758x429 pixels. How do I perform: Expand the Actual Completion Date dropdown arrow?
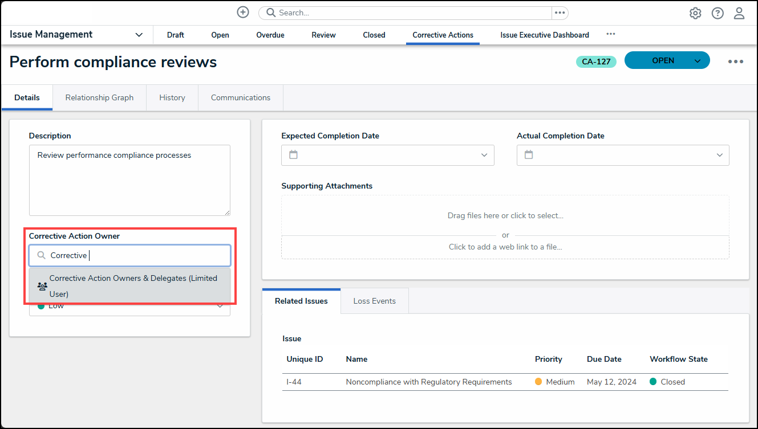click(719, 155)
